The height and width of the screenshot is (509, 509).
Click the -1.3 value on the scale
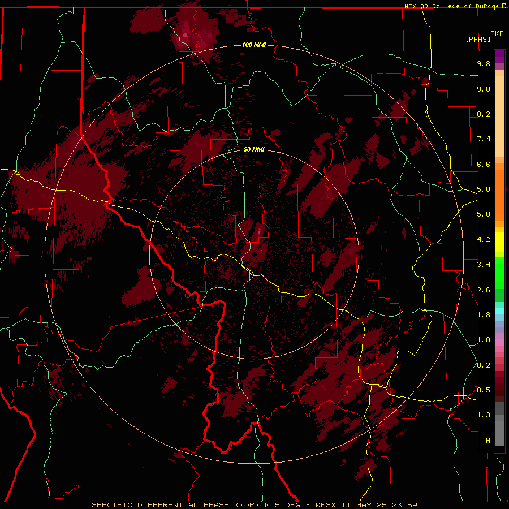(x=481, y=416)
